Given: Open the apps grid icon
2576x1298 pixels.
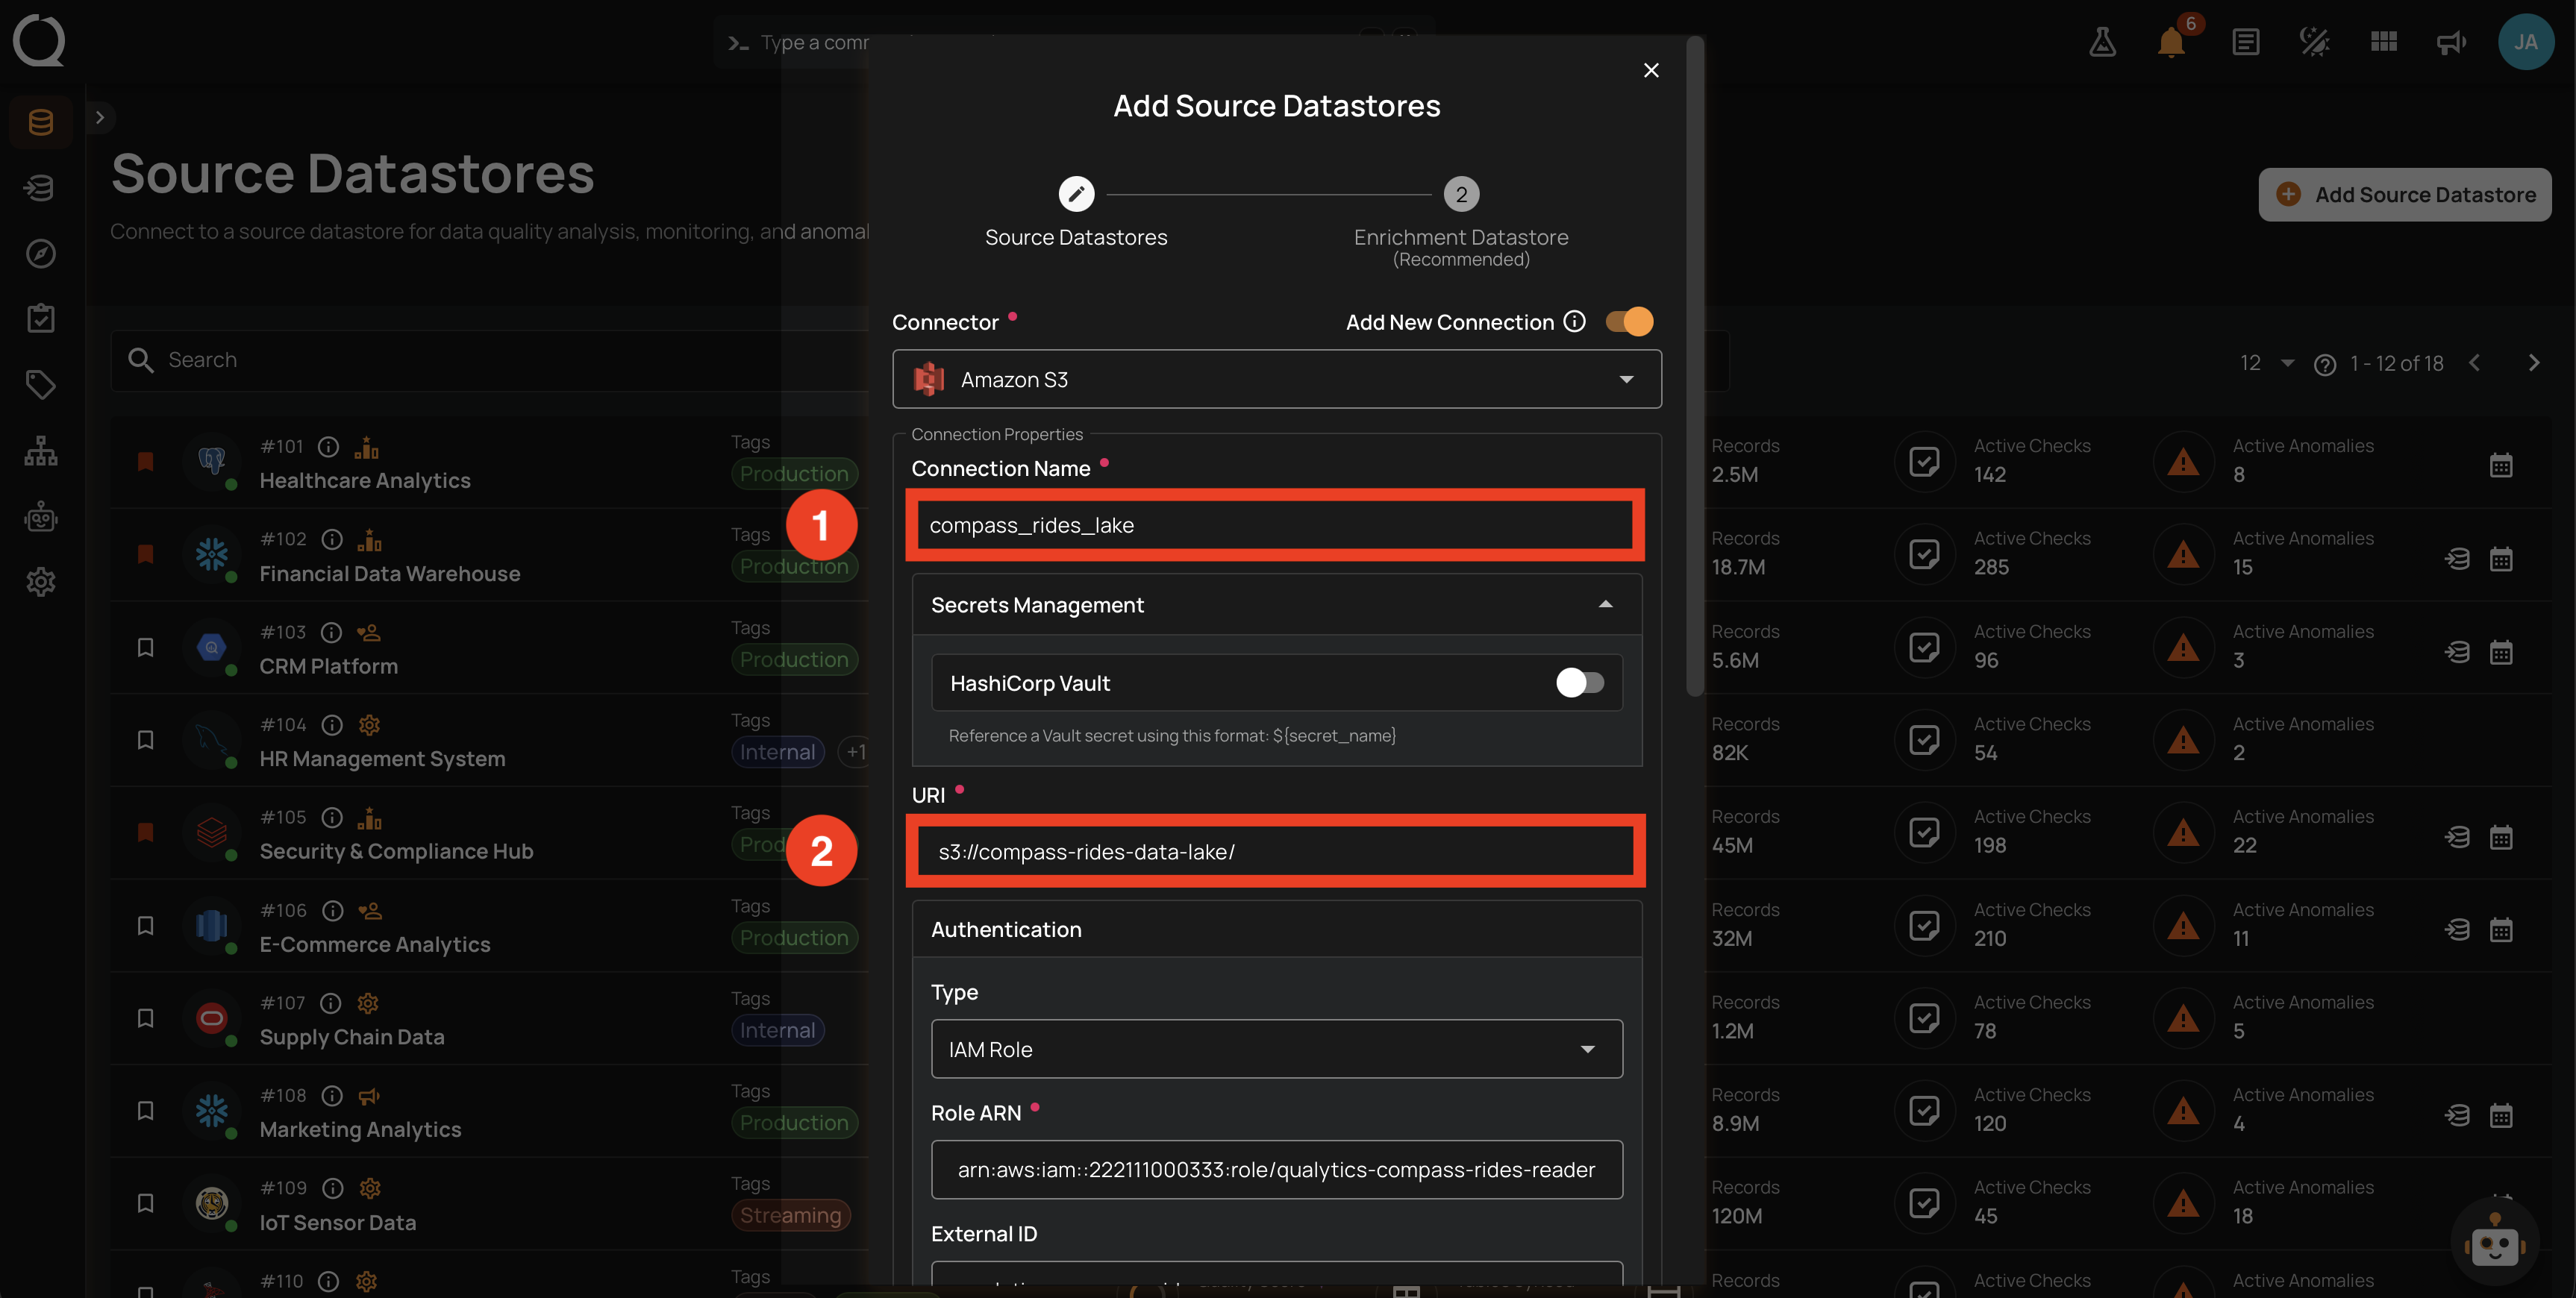Looking at the screenshot, I should (x=2384, y=42).
